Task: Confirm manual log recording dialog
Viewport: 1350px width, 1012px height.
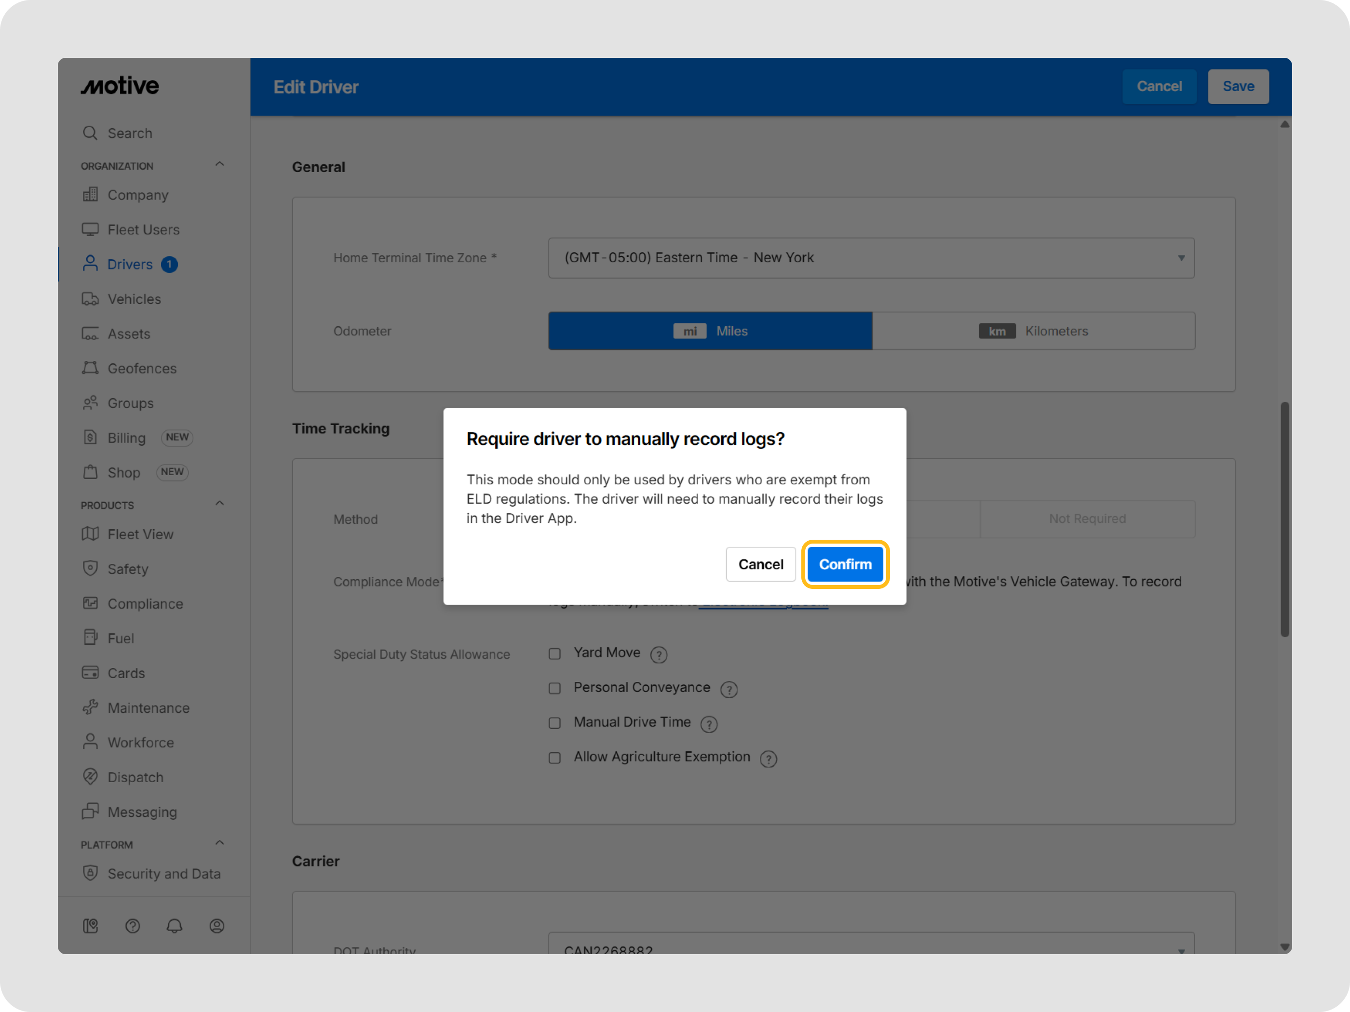Action: (845, 564)
